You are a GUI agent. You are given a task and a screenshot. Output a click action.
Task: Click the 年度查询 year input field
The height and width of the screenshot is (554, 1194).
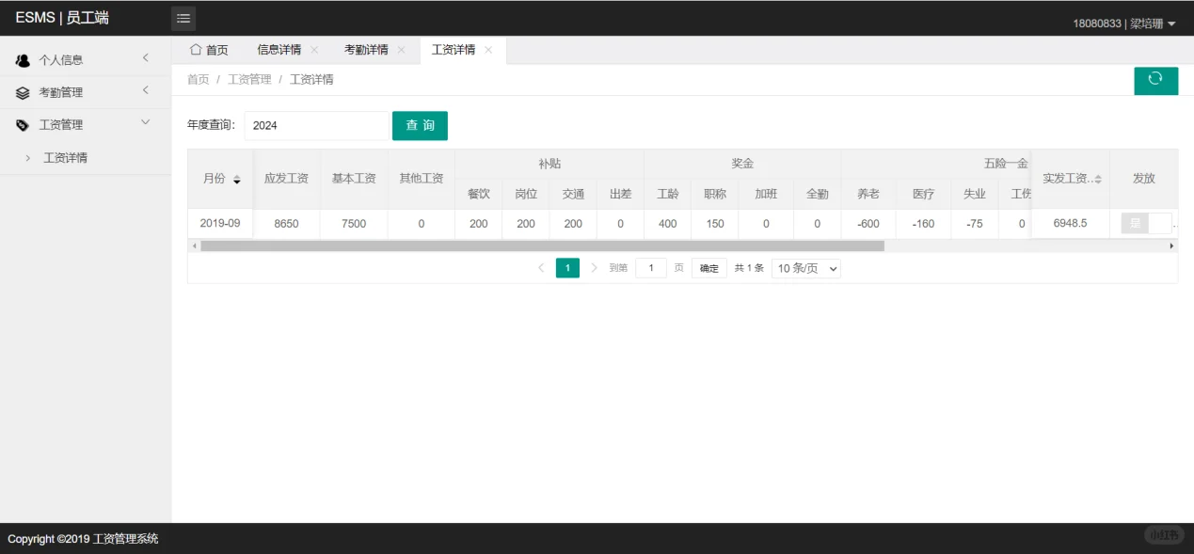(315, 125)
